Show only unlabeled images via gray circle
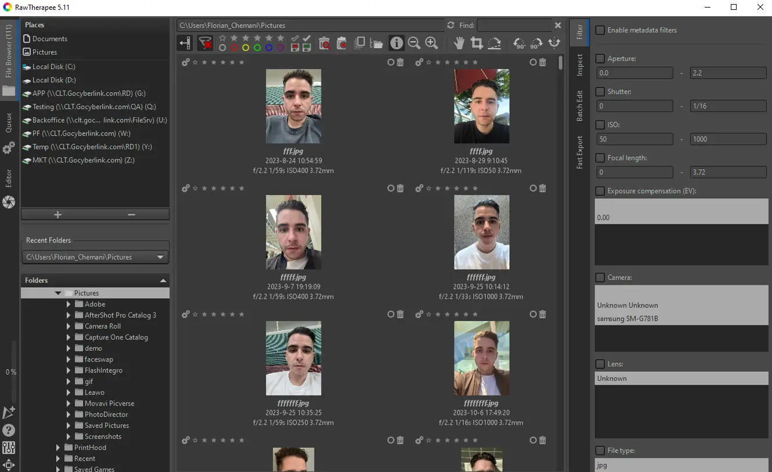Viewport: 772px width, 472px height. 222,48
